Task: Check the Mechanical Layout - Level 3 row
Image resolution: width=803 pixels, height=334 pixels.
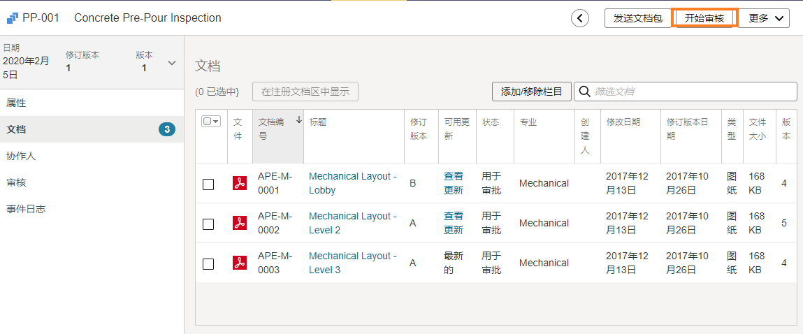Action: pos(208,264)
